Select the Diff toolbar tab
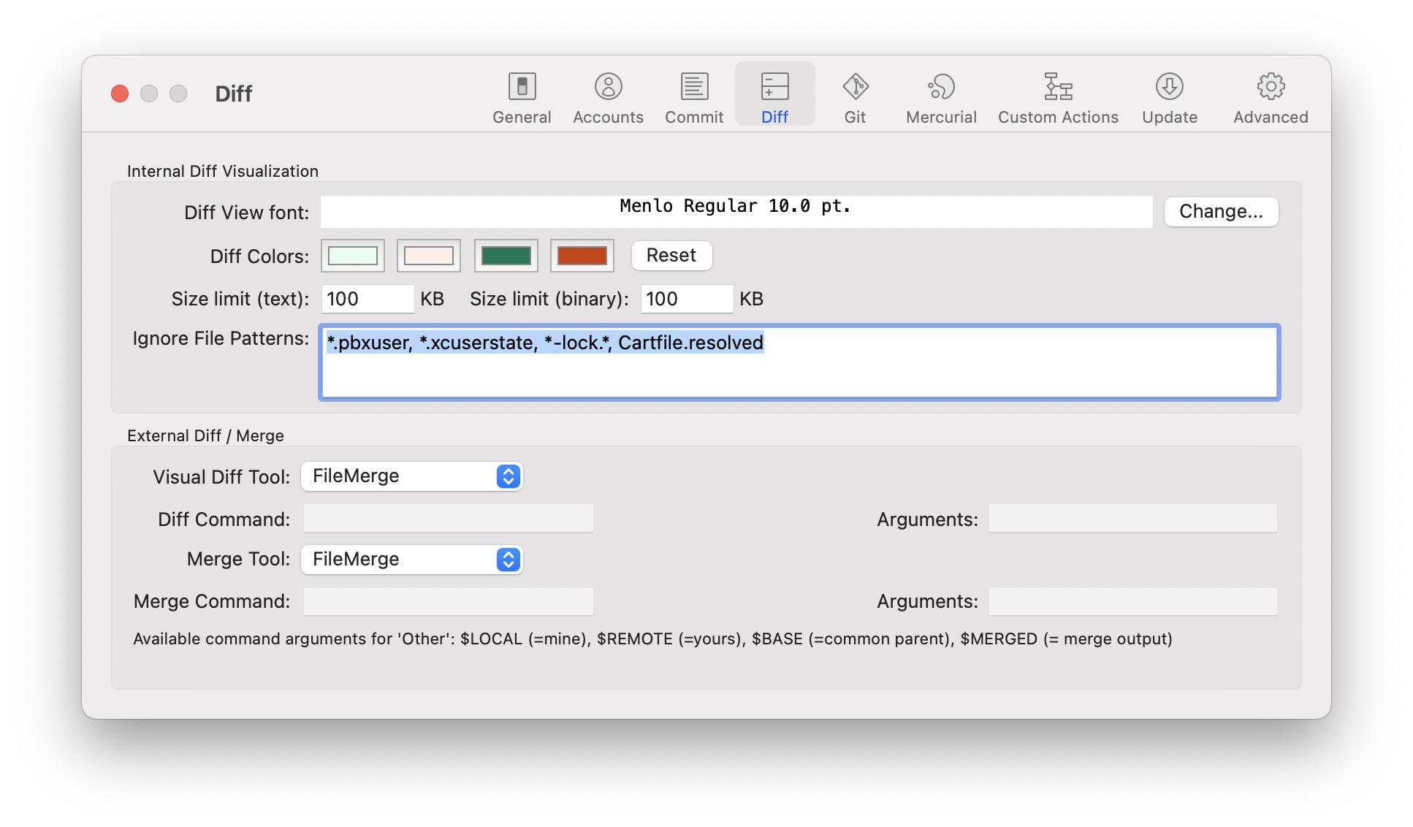 point(774,97)
